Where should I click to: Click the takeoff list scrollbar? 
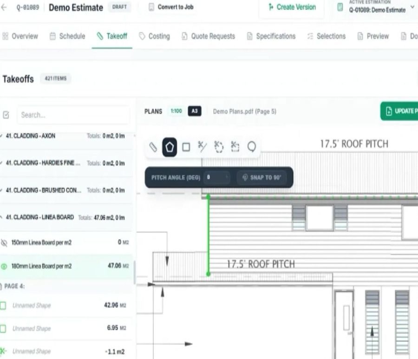click(134, 272)
